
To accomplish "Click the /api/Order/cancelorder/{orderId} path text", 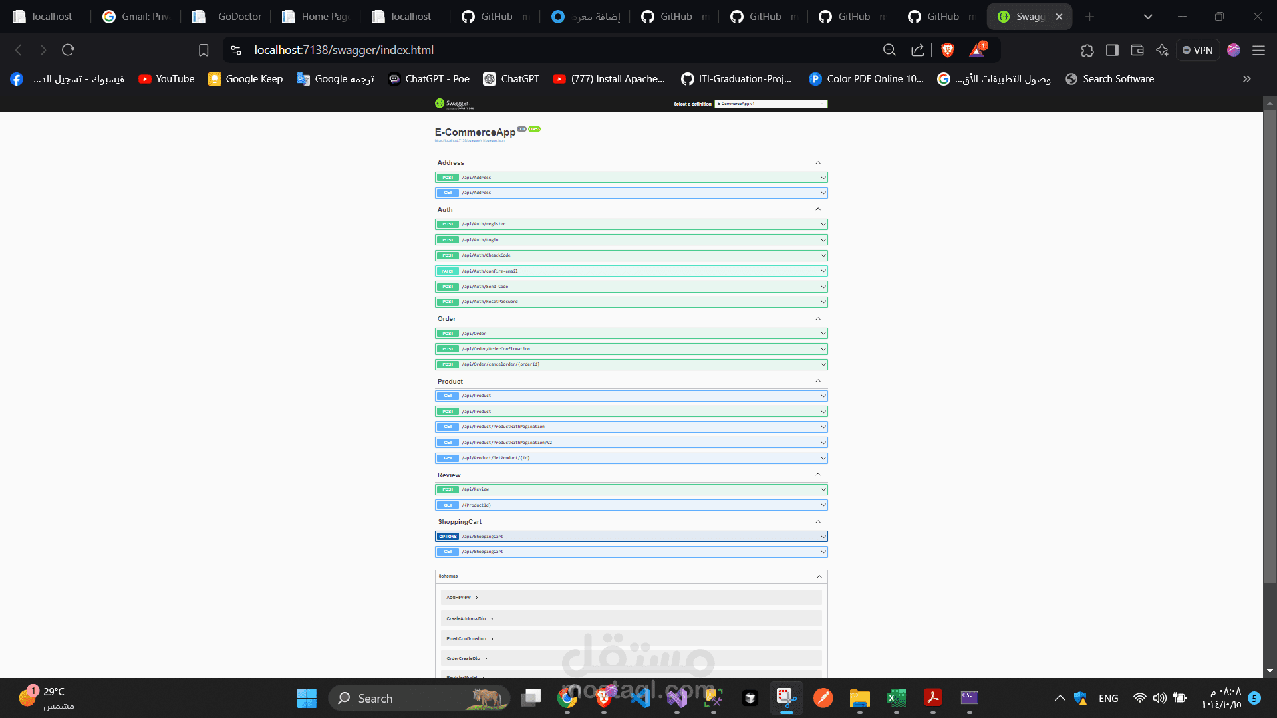I will [501, 364].
